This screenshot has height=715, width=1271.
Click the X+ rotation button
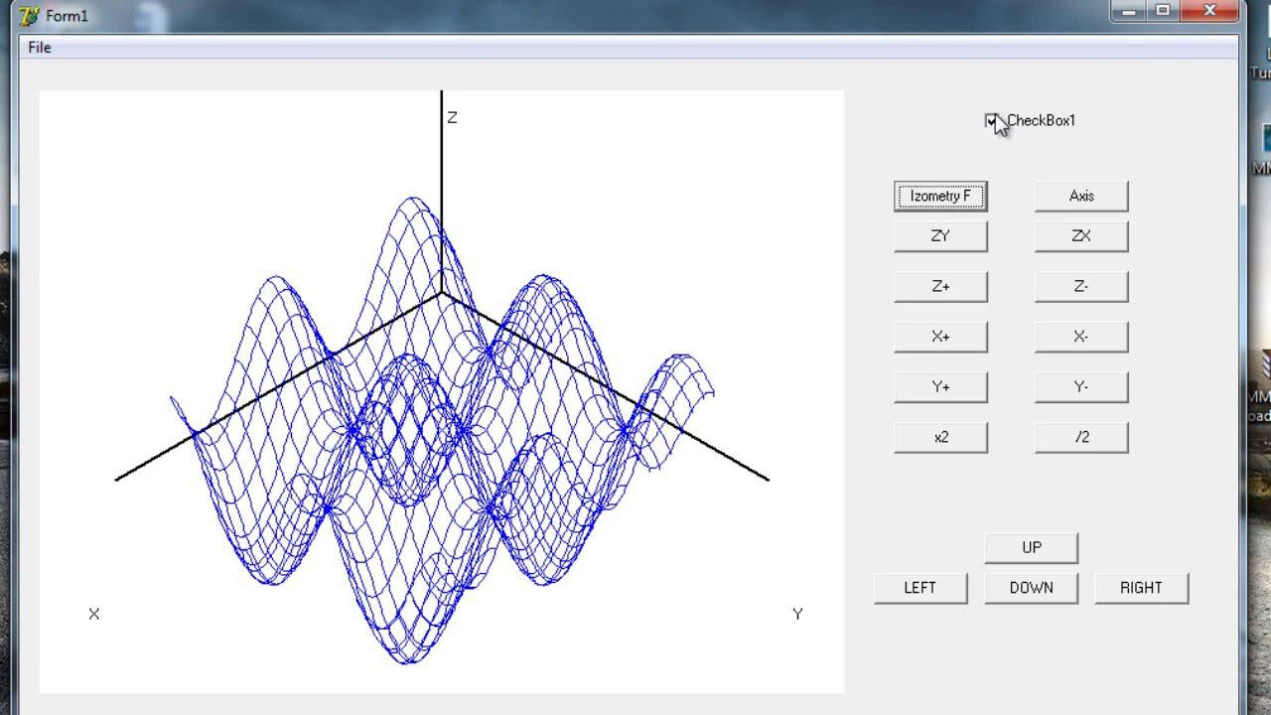pos(940,337)
